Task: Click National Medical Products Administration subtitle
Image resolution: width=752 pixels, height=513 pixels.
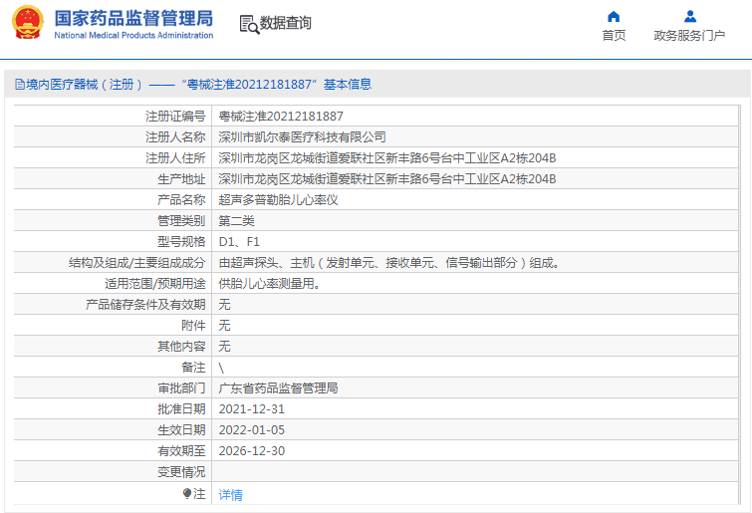Action: tap(133, 36)
